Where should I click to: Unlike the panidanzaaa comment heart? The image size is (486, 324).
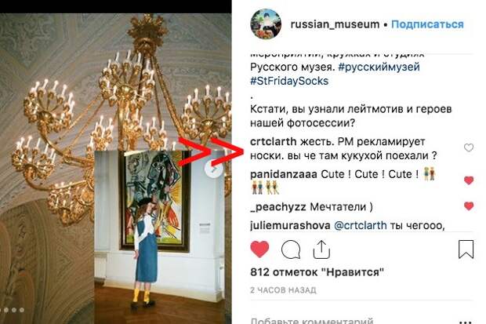click(469, 180)
